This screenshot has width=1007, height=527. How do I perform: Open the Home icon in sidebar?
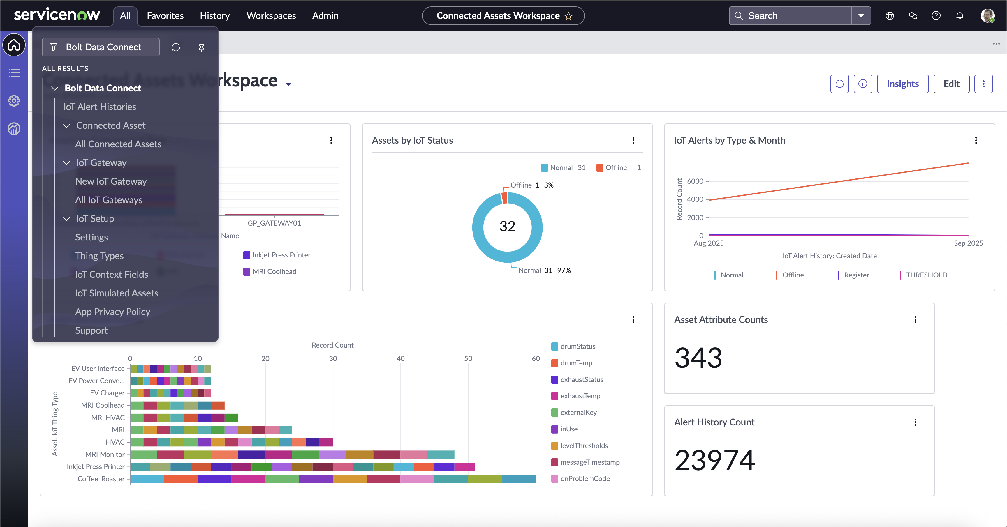point(14,45)
